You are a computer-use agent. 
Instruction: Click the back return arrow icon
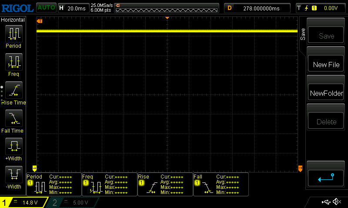[x=326, y=177]
